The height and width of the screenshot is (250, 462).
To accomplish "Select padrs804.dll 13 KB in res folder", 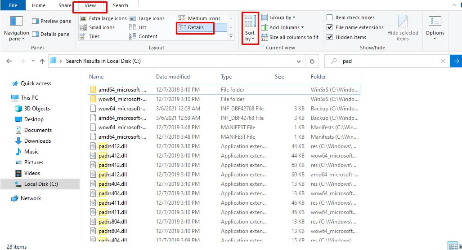I will coord(224,221).
